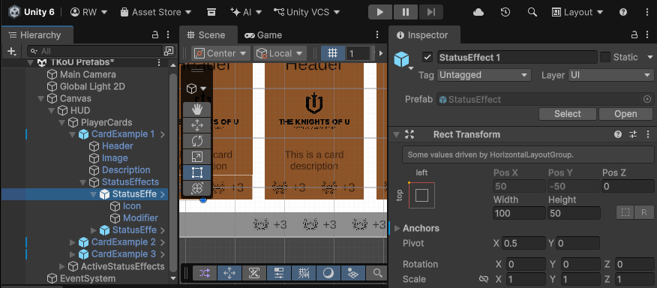Click the Step button
Viewport: 657px width, 288px height.
click(x=430, y=12)
